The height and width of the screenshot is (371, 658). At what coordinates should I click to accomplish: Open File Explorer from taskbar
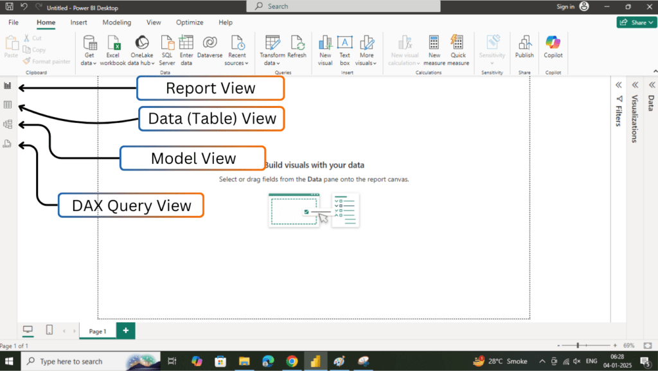pyautogui.click(x=244, y=361)
